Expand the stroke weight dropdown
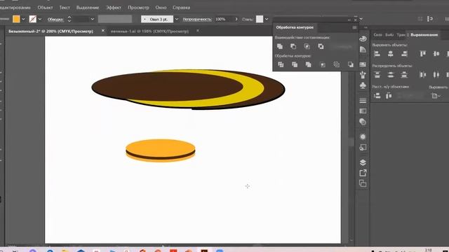 click(x=92, y=19)
